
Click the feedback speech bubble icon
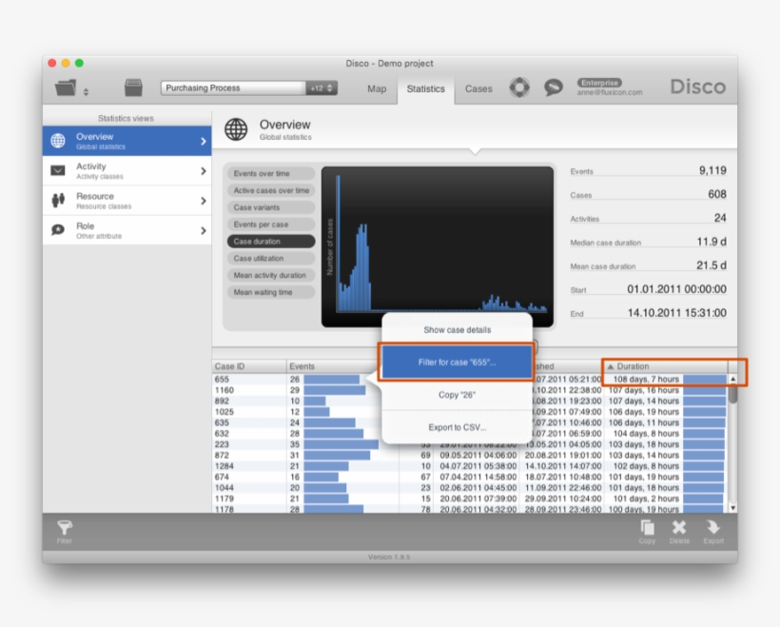point(554,88)
